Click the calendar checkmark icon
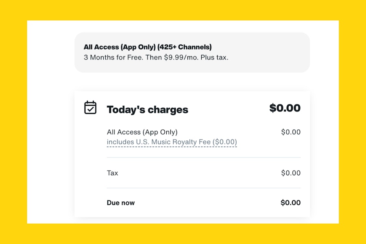 pyautogui.click(x=90, y=108)
